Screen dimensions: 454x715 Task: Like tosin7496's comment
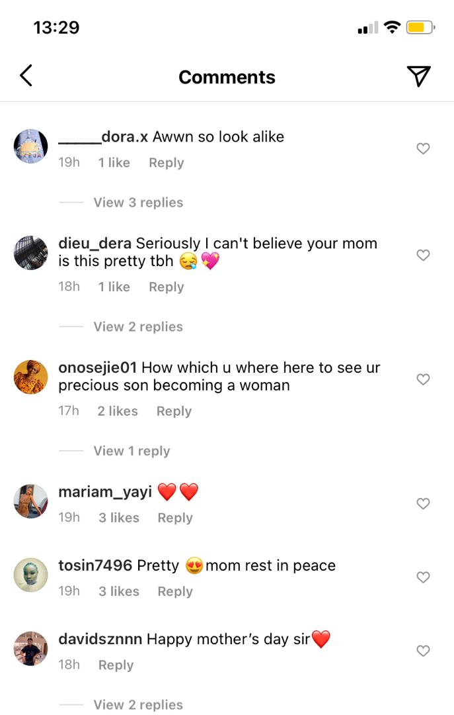pos(423,577)
